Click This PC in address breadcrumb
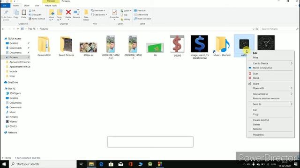Screen dimensions: 300x168 32,29
